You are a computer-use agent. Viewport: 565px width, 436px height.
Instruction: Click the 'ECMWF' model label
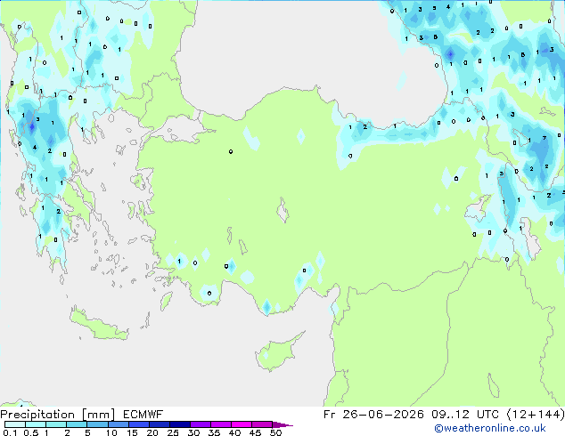click(143, 415)
